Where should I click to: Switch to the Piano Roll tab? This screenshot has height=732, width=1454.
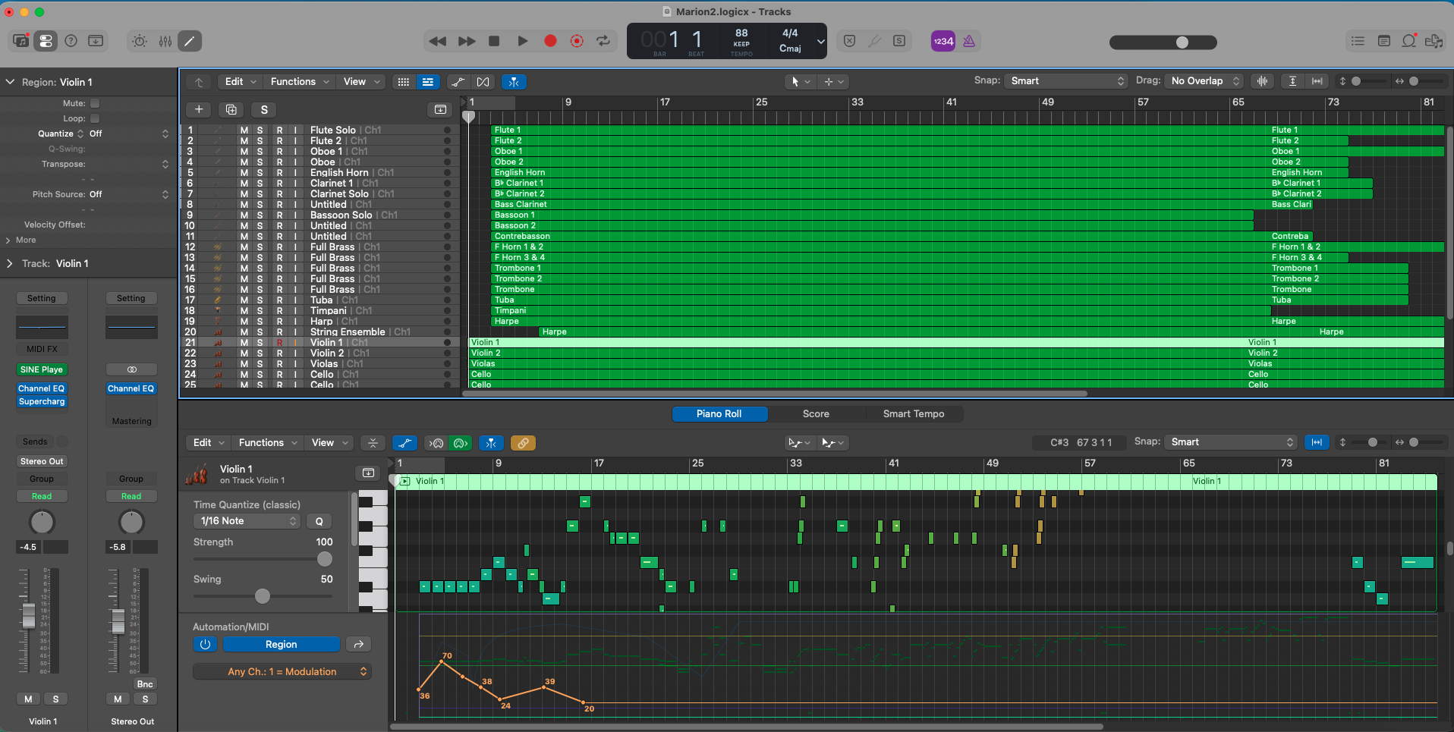[x=719, y=414]
